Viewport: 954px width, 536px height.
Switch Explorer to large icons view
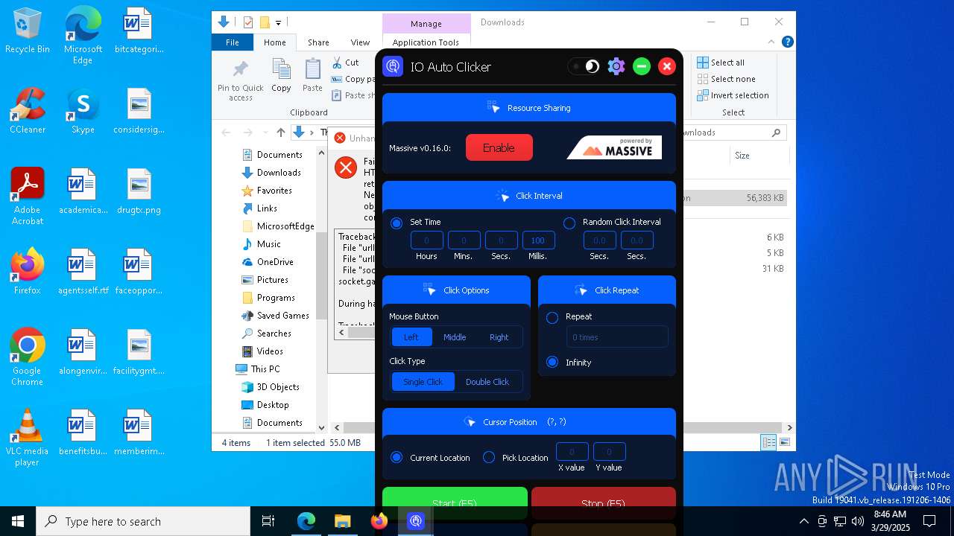pos(784,442)
